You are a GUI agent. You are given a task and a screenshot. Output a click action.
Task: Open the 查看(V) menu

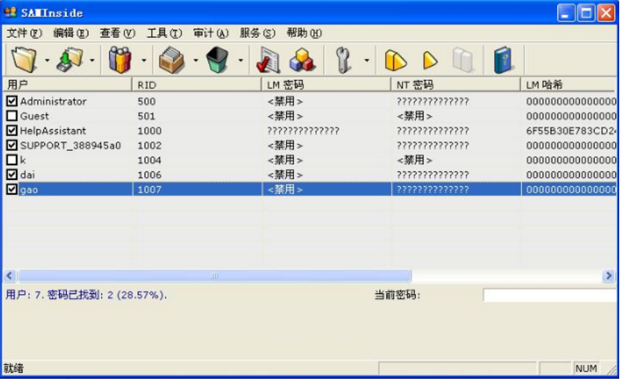click(x=117, y=33)
